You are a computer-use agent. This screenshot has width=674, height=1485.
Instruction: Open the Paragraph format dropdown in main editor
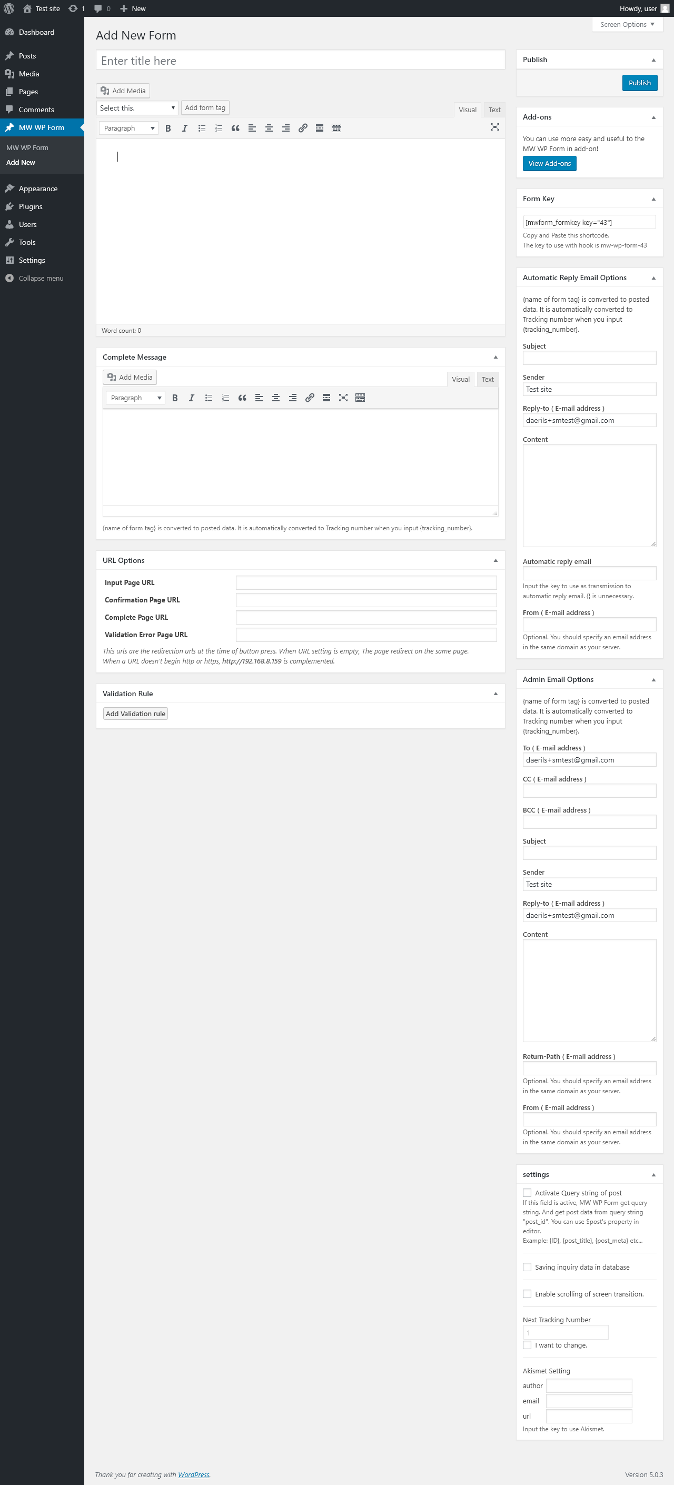pos(128,128)
